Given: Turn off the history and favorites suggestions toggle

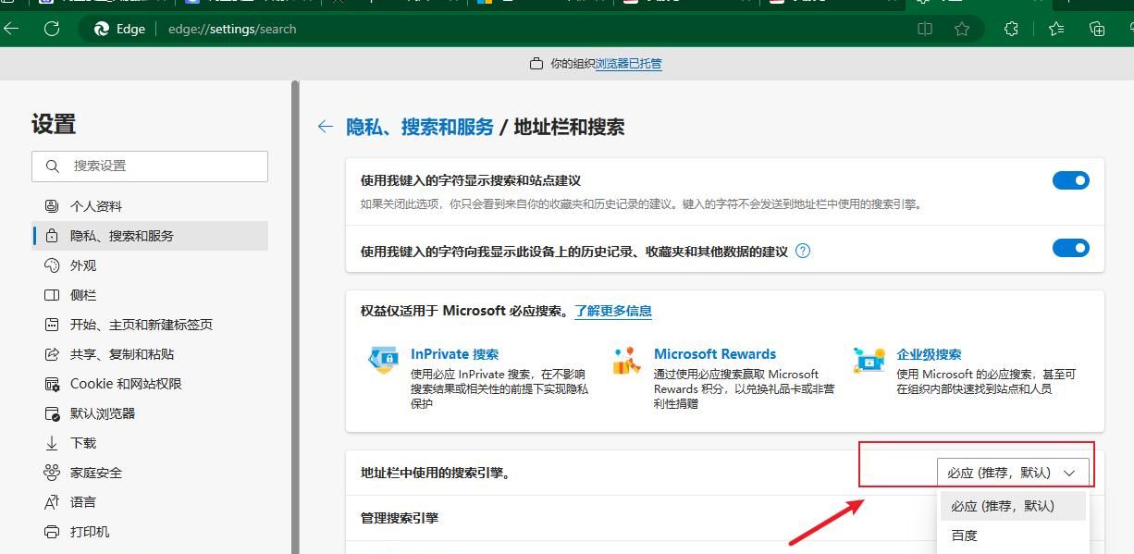Looking at the screenshot, I should pos(1070,248).
